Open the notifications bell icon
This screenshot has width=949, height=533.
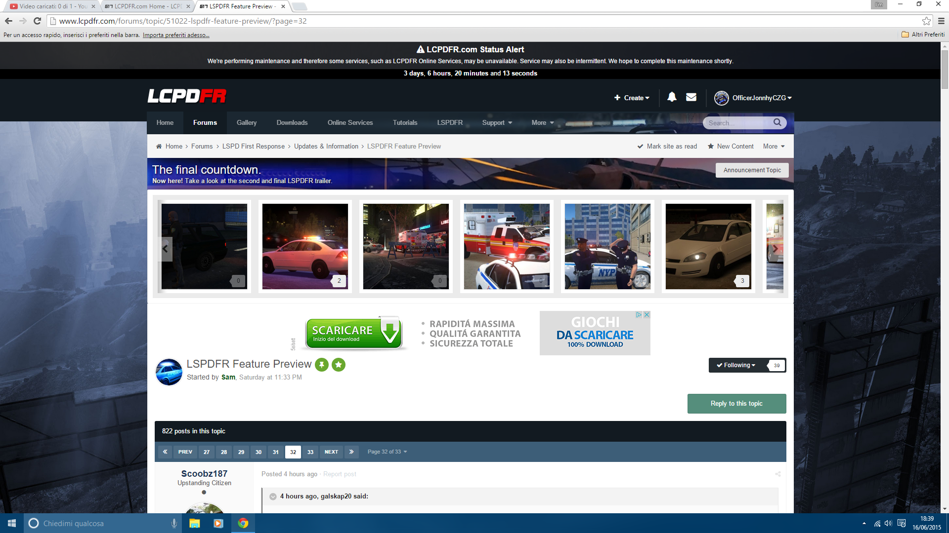[x=672, y=97]
